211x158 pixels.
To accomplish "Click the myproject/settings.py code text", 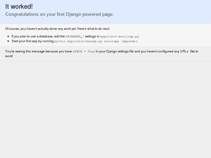I will [x=120, y=37].
